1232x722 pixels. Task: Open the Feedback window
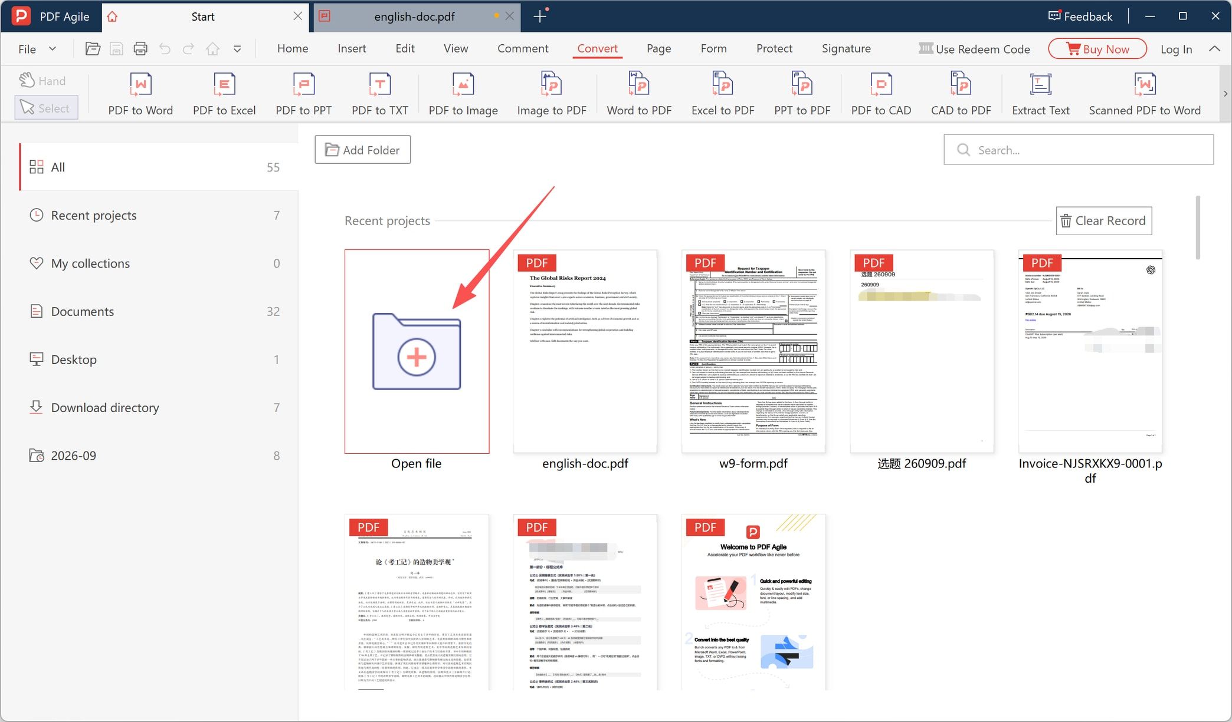pyautogui.click(x=1080, y=17)
